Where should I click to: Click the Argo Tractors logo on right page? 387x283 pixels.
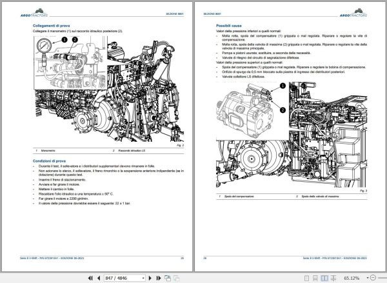(353, 13)
